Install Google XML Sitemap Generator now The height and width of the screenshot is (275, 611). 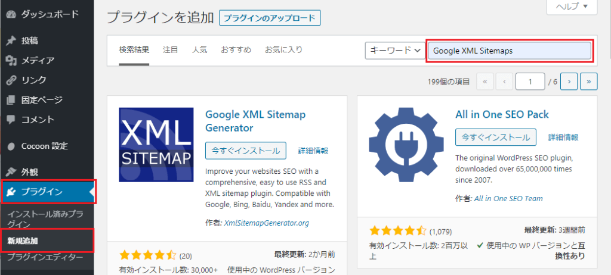(245, 151)
